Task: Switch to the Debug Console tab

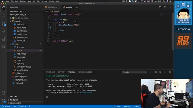Action: click(x=85, y=72)
